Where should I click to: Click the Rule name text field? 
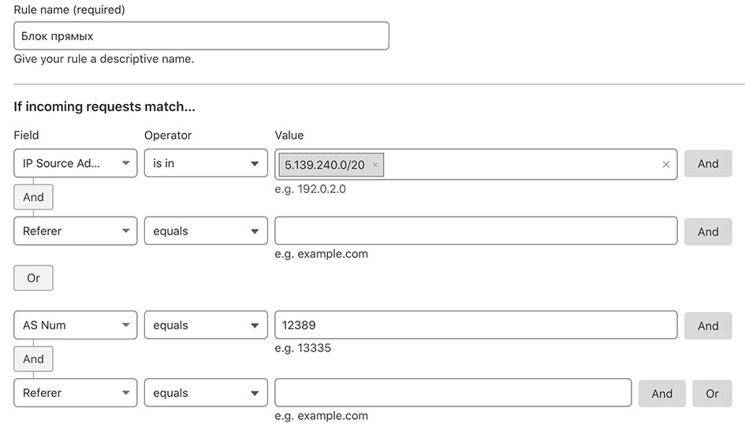pyautogui.click(x=201, y=36)
